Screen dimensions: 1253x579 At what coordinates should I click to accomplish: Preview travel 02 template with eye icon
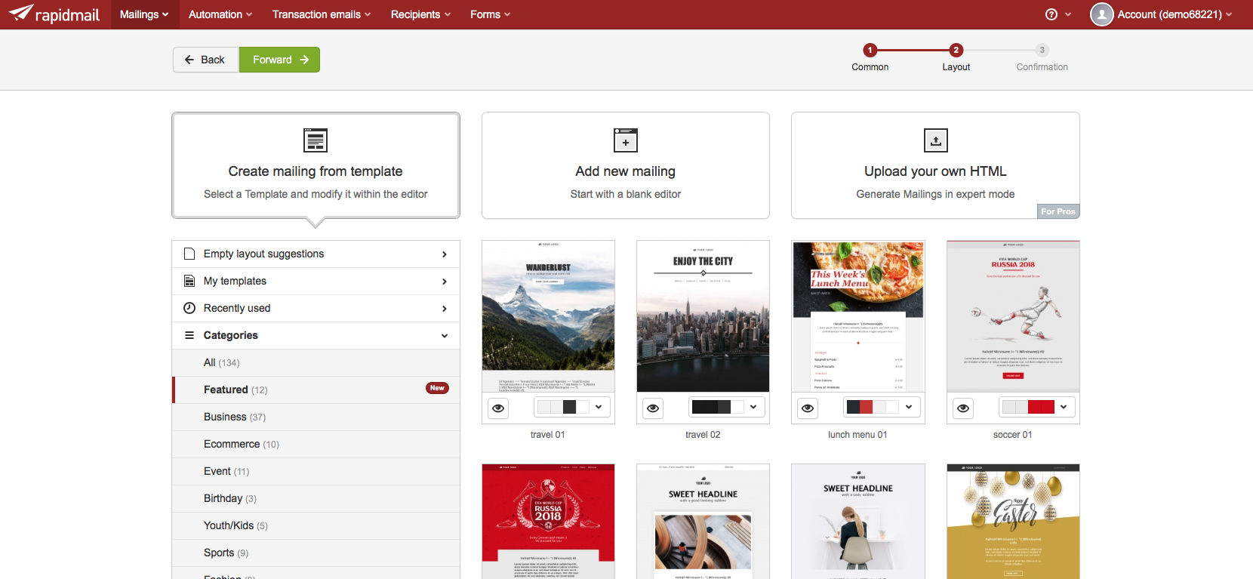point(653,408)
